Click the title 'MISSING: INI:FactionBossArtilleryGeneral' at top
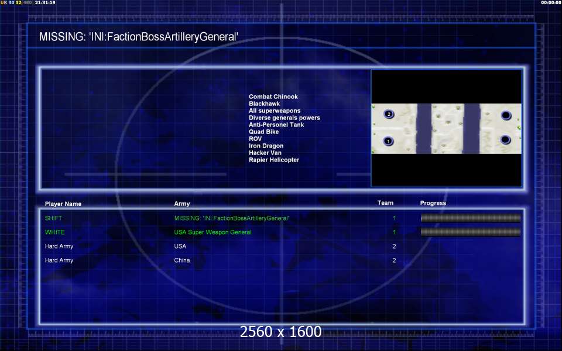Image resolution: width=562 pixels, height=351 pixels. coord(139,36)
